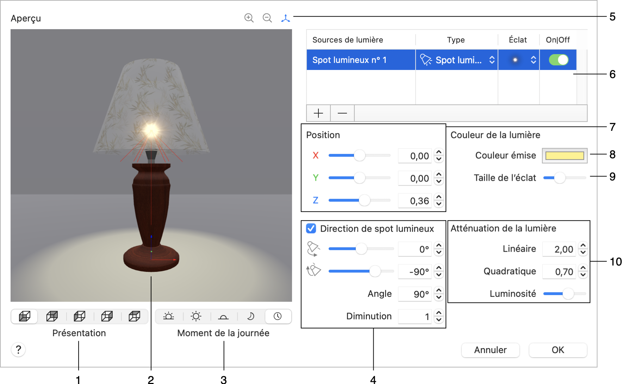This screenshot has height=384, width=622.
Task: Click the spotlight icon in Type column
Action: coord(426,60)
